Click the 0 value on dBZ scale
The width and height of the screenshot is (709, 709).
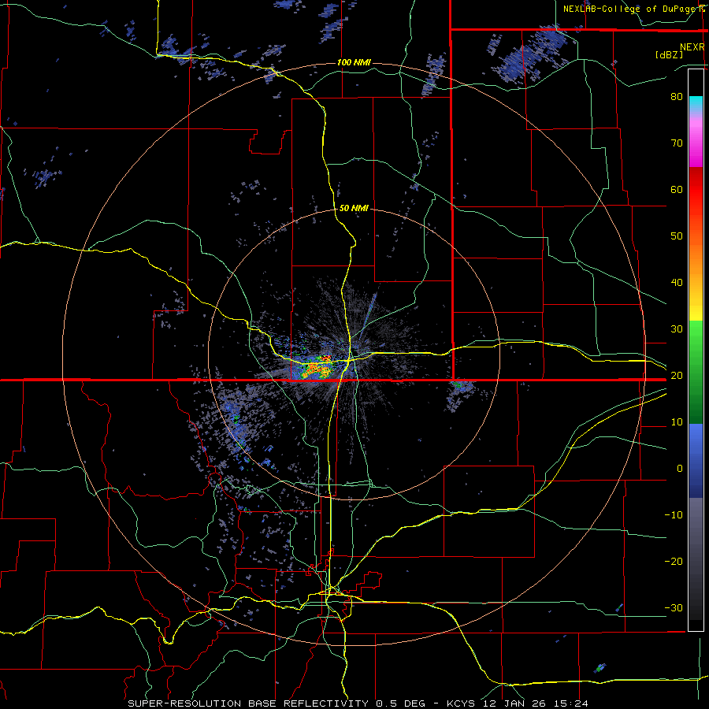coord(680,469)
